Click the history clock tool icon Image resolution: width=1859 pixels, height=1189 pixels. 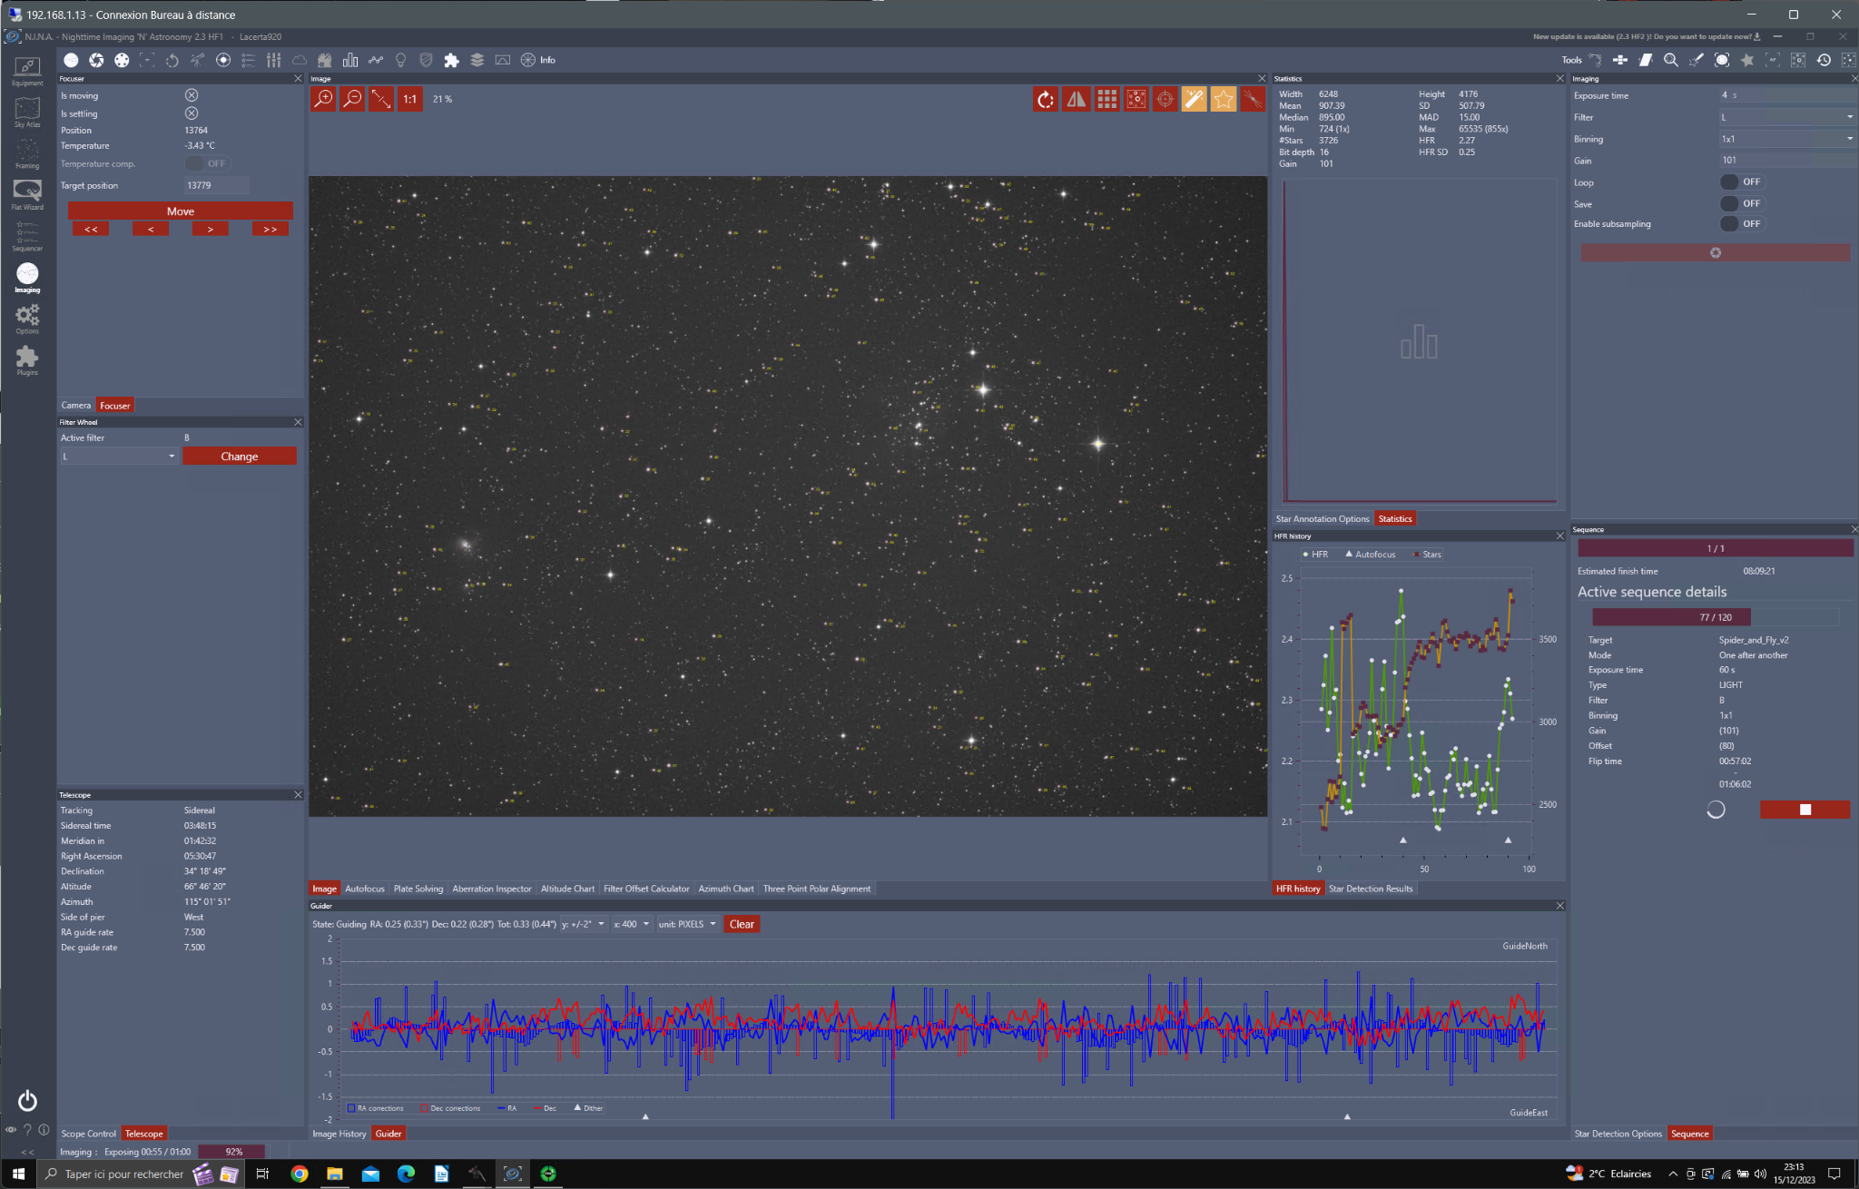(1824, 60)
